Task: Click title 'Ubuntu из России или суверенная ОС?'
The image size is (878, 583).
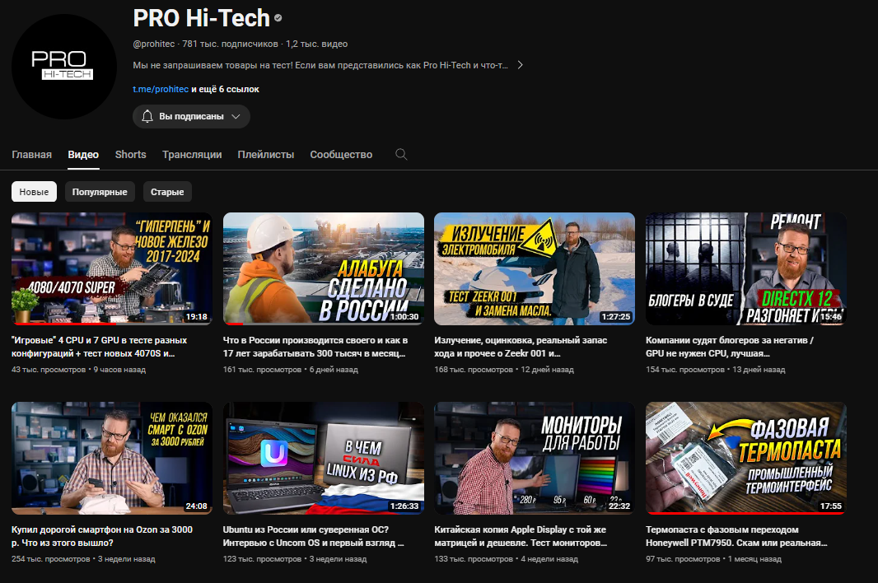Action: tap(314, 536)
